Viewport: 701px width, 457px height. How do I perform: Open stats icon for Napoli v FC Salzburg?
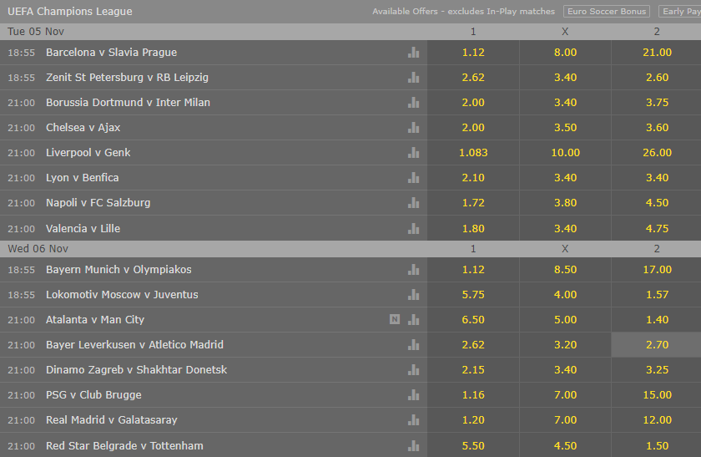click(x=413, y=202)
